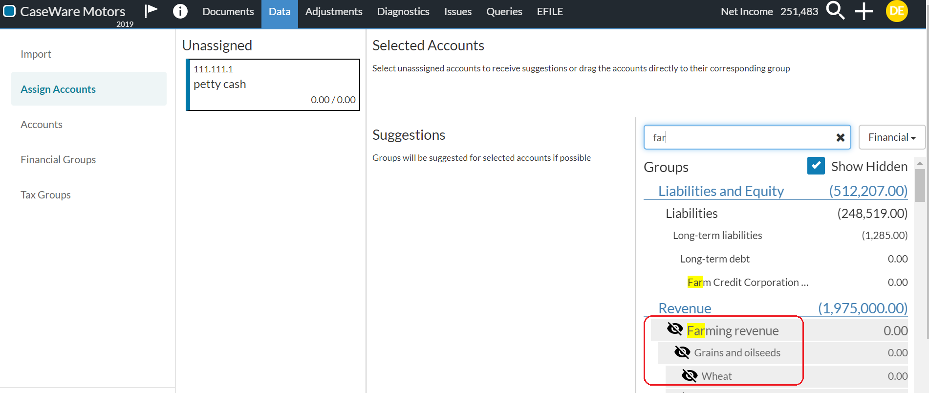This screenshot has height=393, width=929.
Task: Toggle visibility of Wheat group
Action: point(690,375)
